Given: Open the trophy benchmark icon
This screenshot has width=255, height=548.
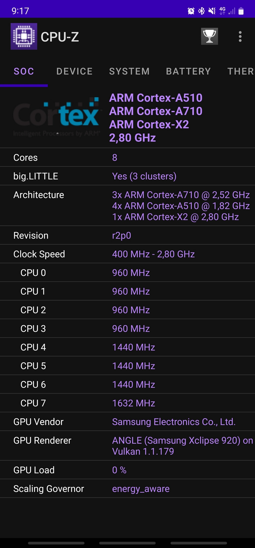Looking at the screenshot, I should click(209, 36).
